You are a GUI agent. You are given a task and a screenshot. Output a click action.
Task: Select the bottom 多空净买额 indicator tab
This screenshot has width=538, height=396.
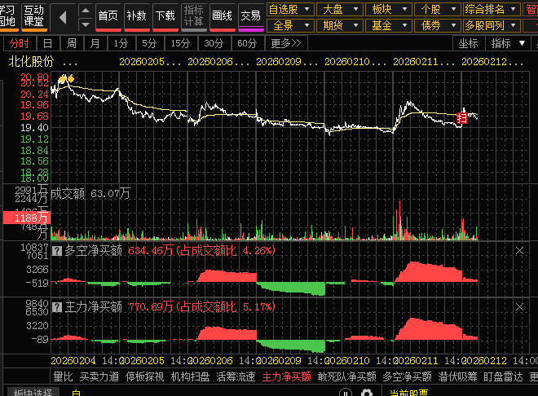point(407,376)
